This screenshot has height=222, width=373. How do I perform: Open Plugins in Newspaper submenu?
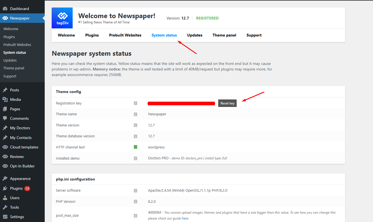pyautogui.click(x=9, y=37)
